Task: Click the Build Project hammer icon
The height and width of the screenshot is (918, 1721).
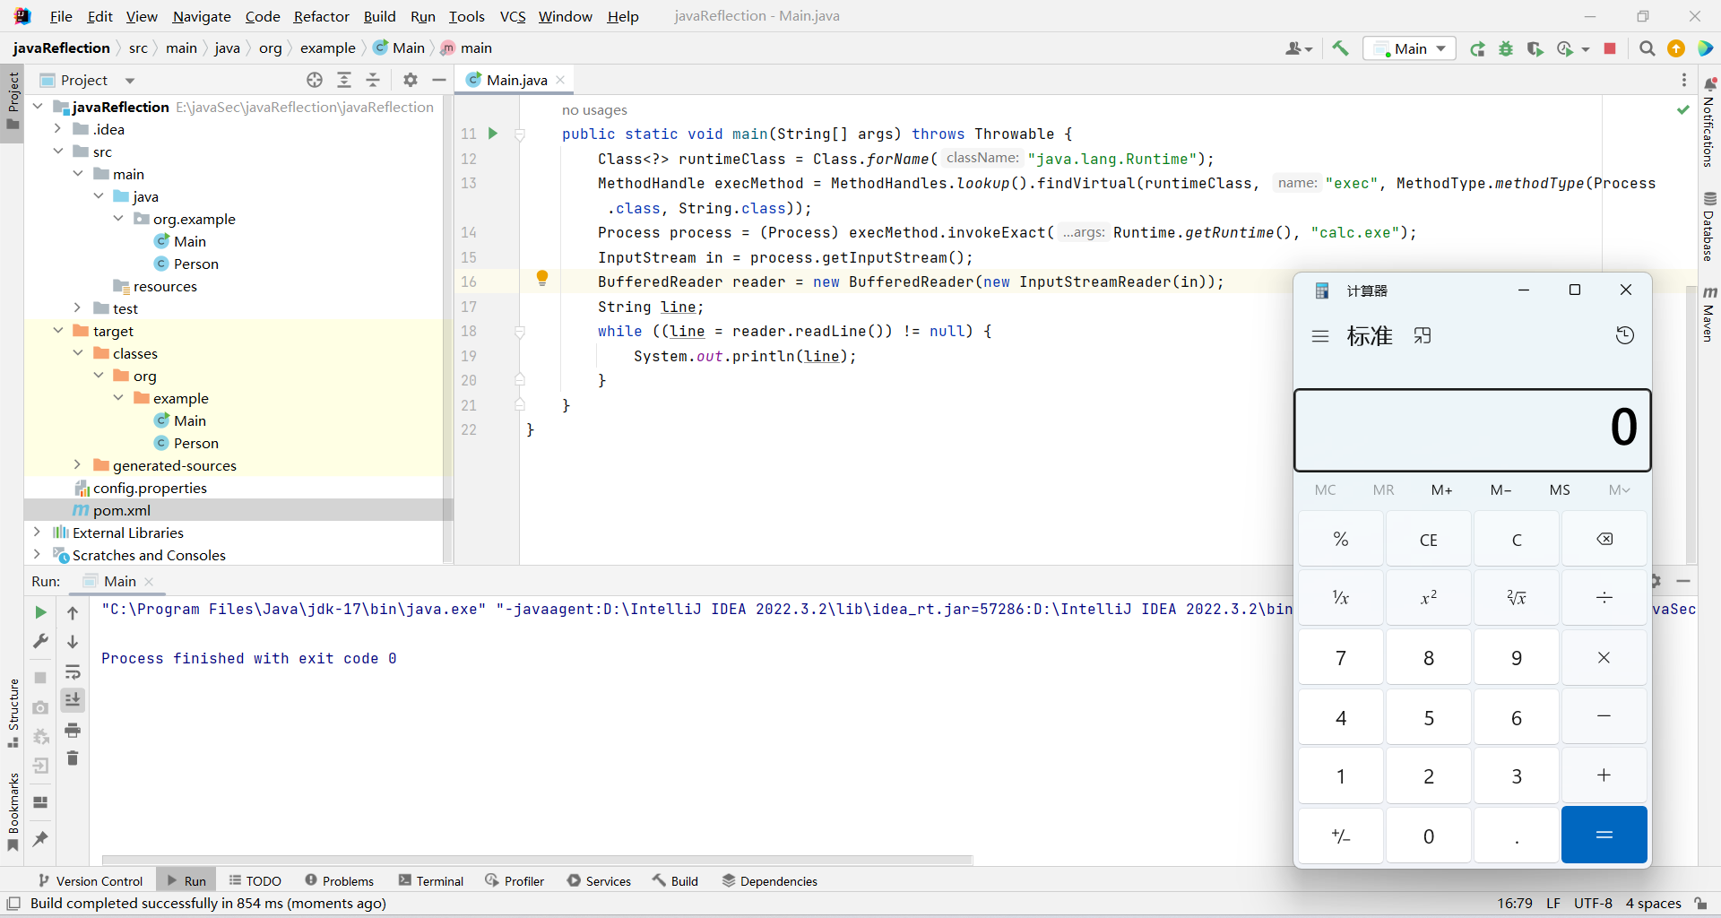Action: pos(1340,48)
